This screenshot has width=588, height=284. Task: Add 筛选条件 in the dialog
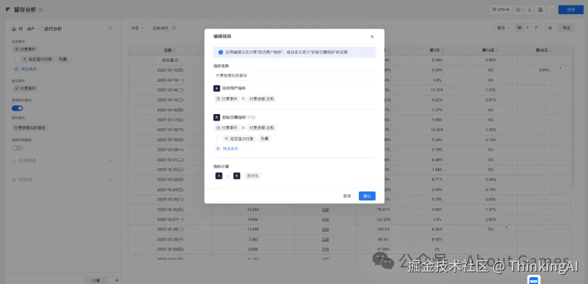pyautogui.click(x=227, y=149)
